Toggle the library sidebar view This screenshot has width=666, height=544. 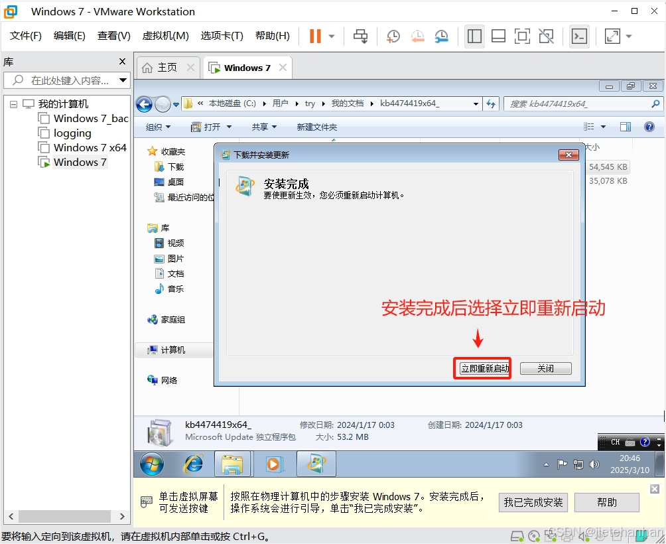click(474, 36)
